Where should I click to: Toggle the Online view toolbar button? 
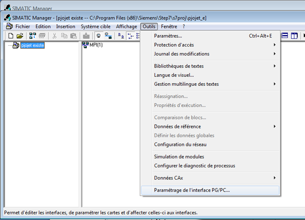[x=108, y=36]
